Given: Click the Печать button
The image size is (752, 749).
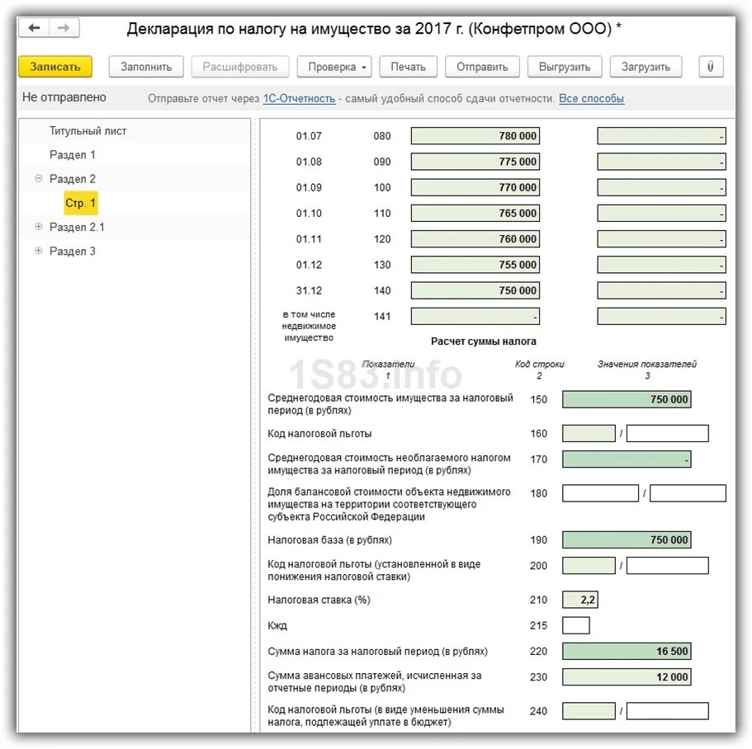Looking at the screenshot, I should click(408, 67).
